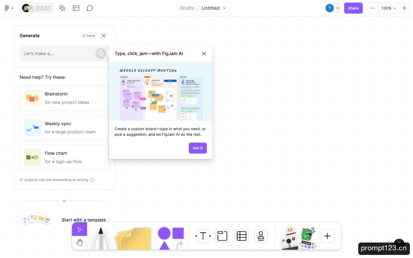
Task: Select the Hand pan tool
Action: tap(80, 243)
